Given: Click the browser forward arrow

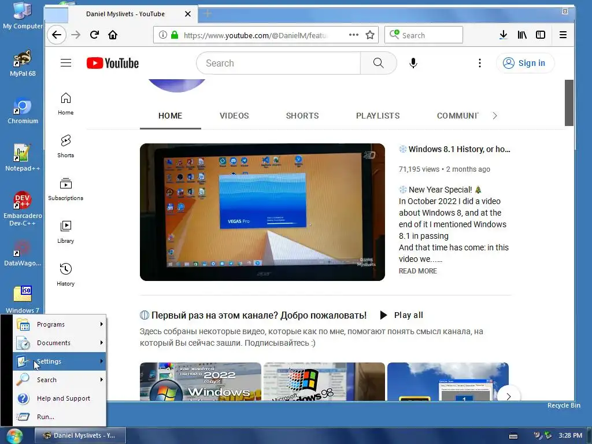Looking at the screenshot, I should [76, 35].
